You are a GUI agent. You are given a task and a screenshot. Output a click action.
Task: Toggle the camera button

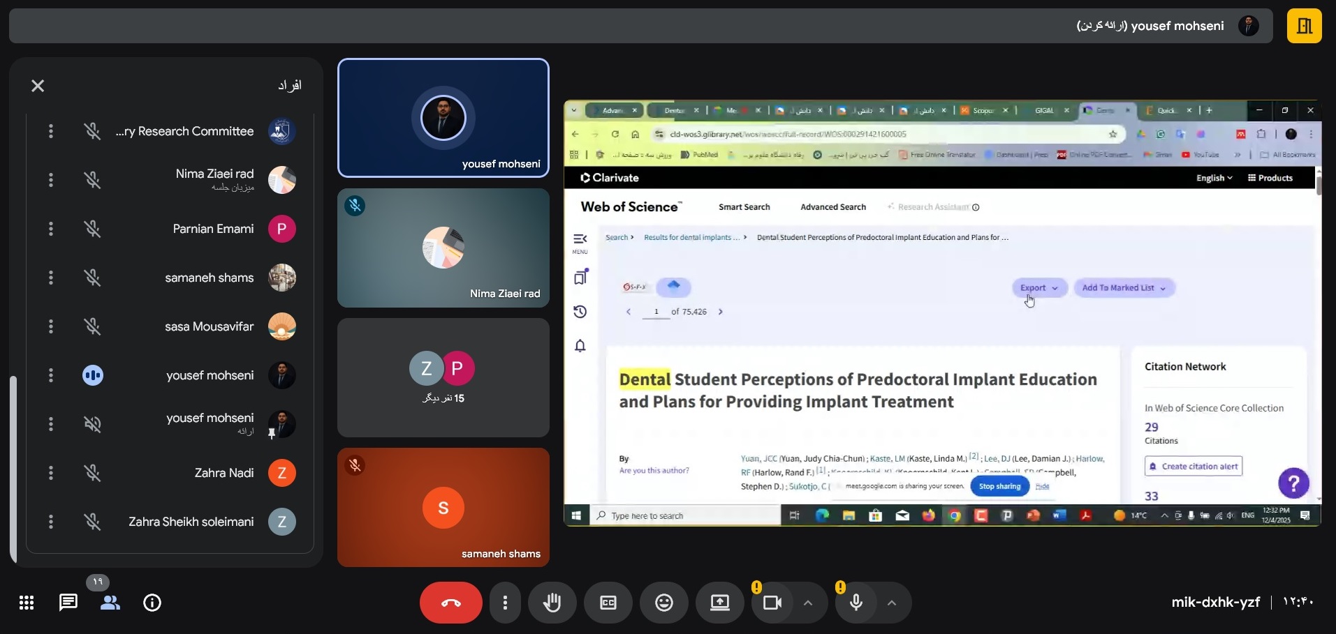tap(772, 603)
